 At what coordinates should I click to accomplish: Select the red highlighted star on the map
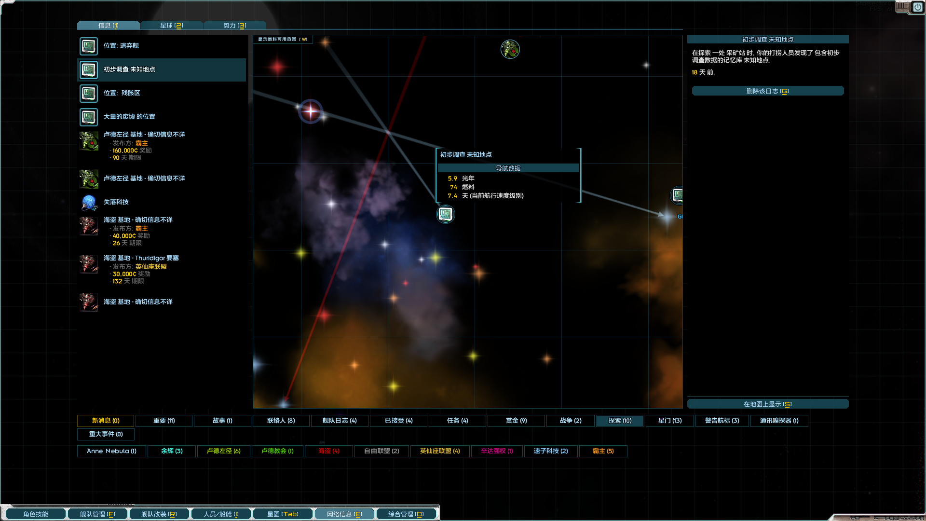(311, 111)
